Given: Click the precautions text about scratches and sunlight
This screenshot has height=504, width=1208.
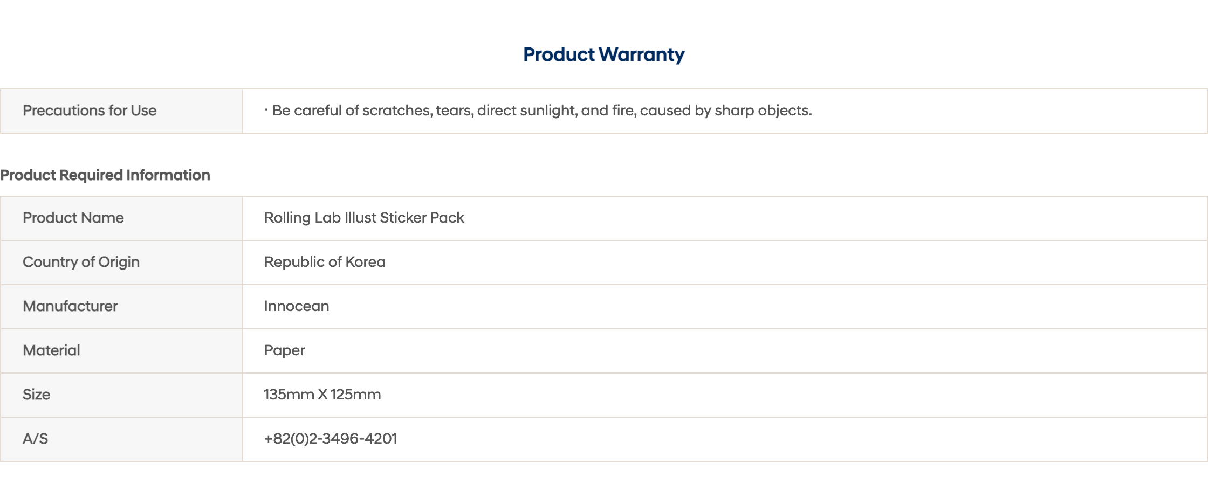Looking at the screenshot, I should coord(538,111).
